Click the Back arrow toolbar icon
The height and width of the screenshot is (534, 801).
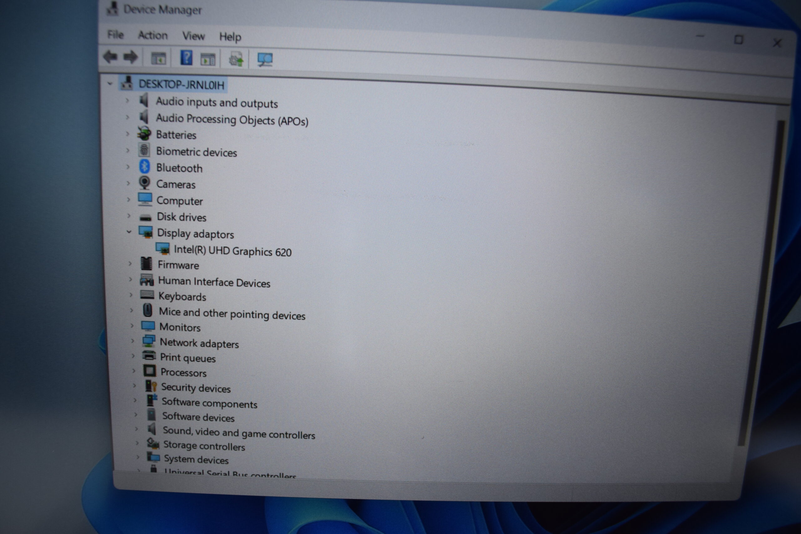(110, 57)
